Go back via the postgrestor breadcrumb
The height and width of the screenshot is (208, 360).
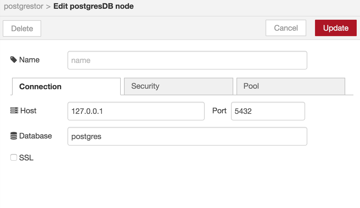[x=24, y=6]
